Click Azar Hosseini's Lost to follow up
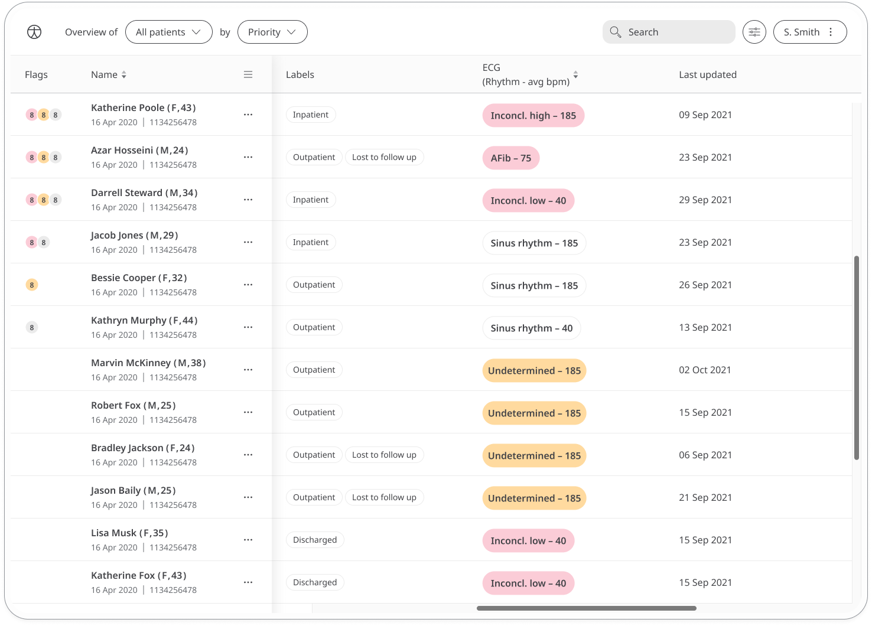The width and height of the screenshot is (872, 626). 385,157
